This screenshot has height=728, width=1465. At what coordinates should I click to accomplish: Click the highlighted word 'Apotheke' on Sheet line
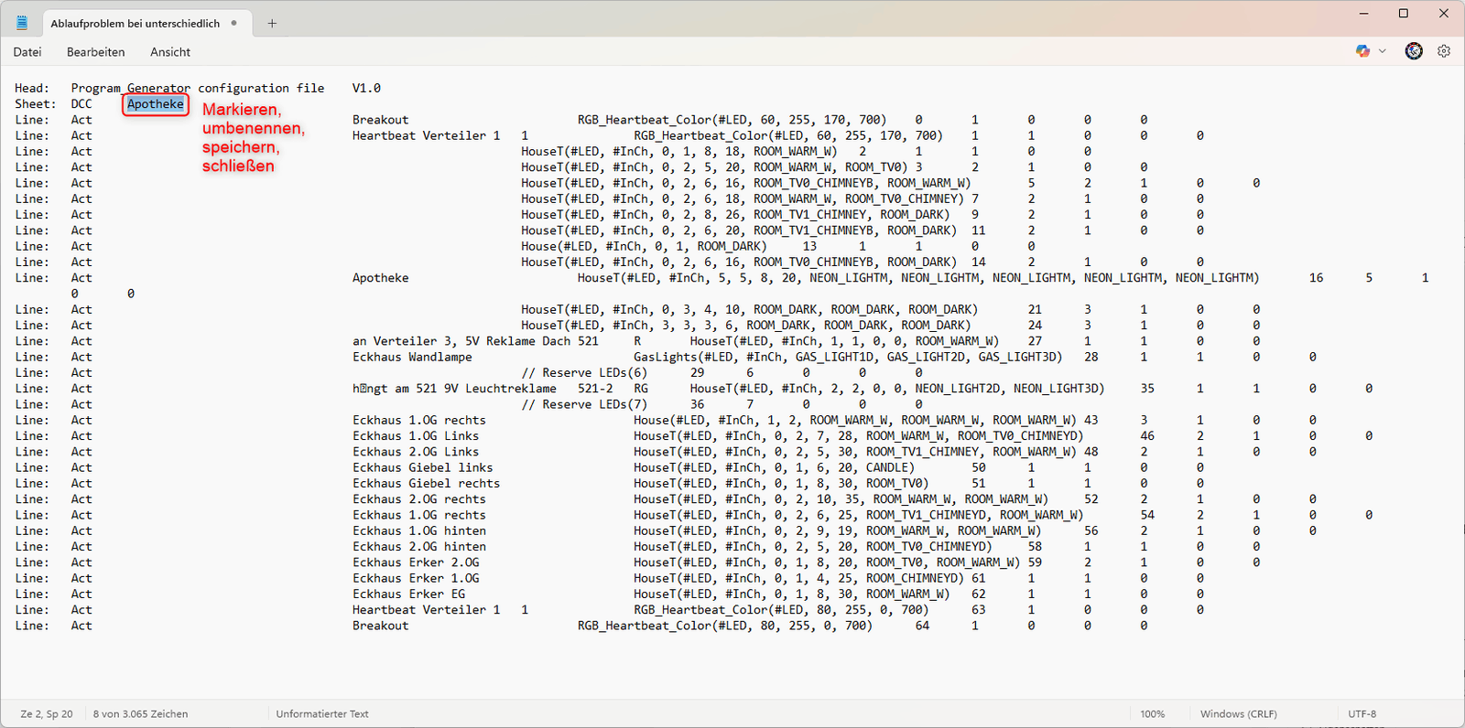[x=155, y=104]
